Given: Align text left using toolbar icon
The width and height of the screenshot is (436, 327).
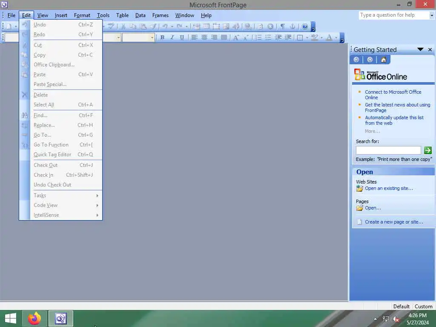Looking at the screenshot, I should tap(194, 37).
